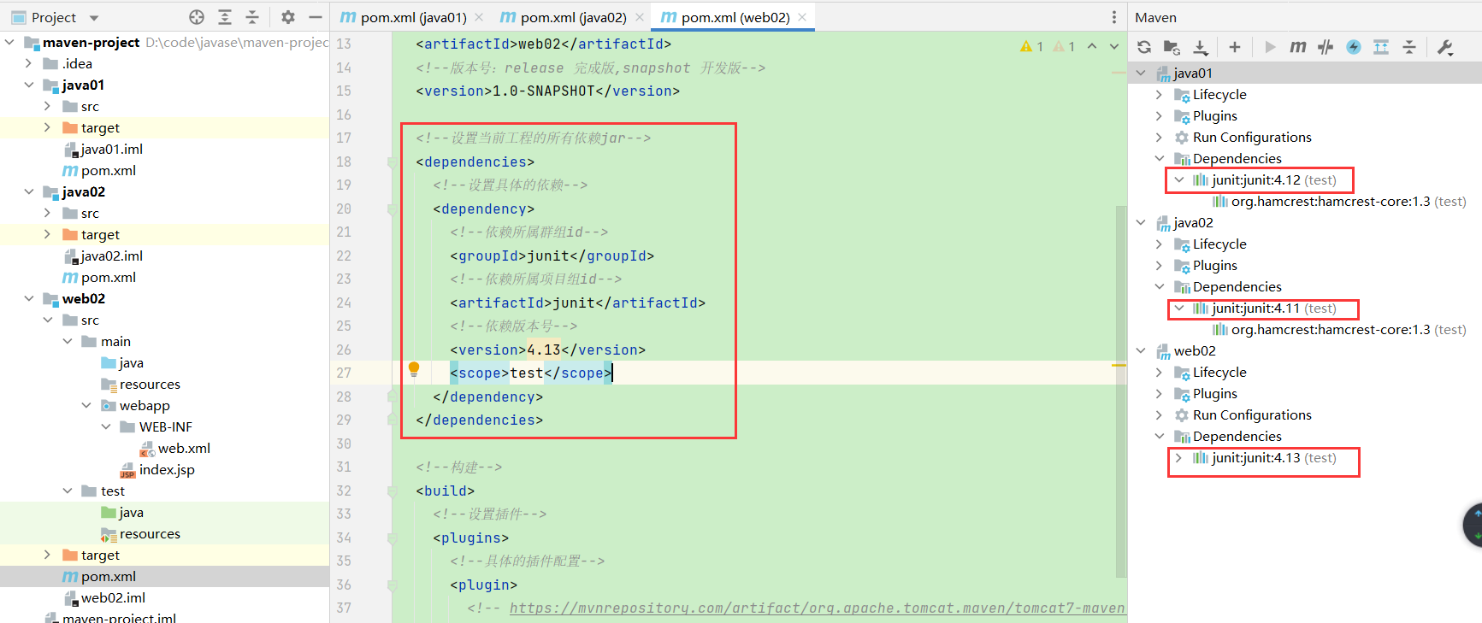This screenshot has height=623, width=1482.
Task: Open Maven Settings wrench icon
Action: pos(1445,47)
